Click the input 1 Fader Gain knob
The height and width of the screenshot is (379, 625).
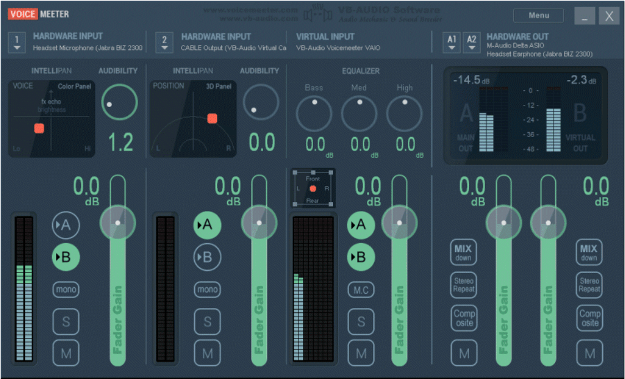(118, 223)
